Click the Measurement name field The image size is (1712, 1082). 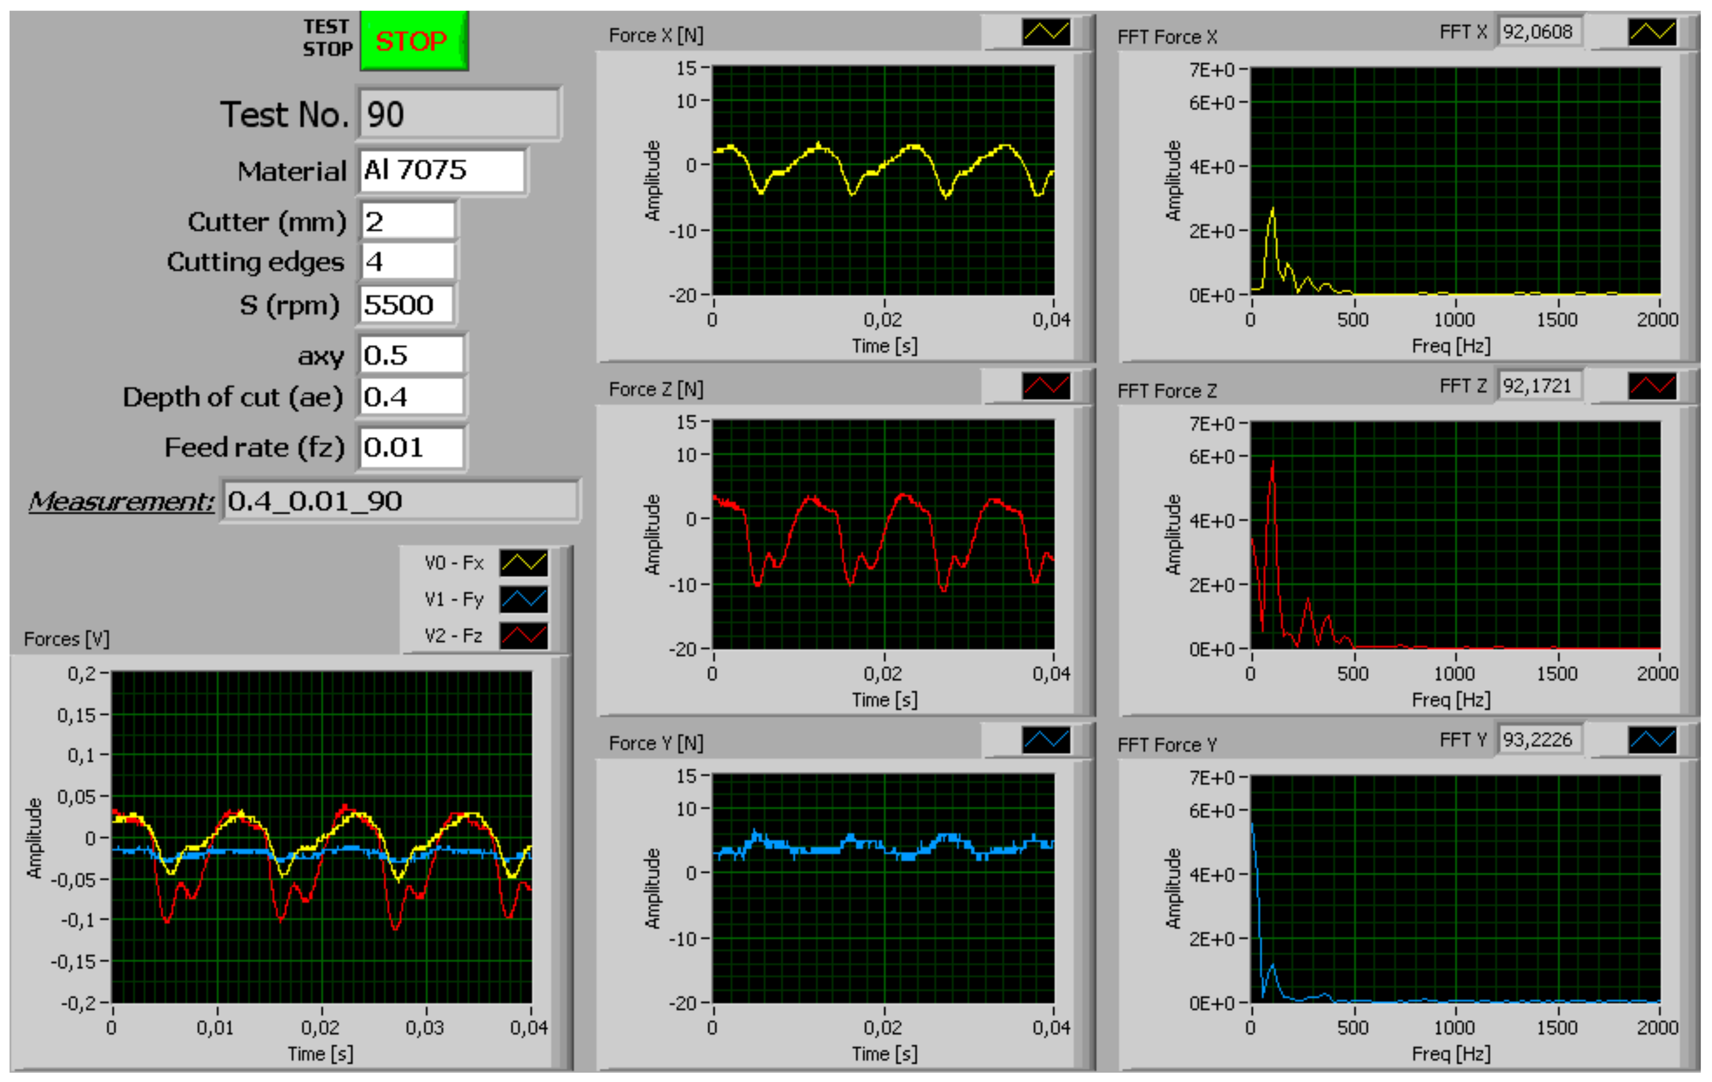tap(400, 501)
